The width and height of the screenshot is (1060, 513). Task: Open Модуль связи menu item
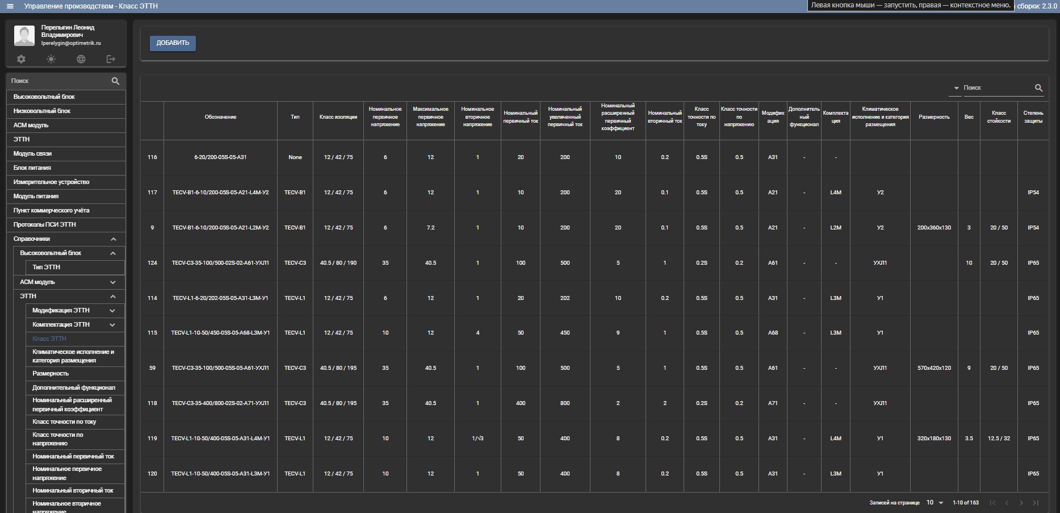click(66, 154)
